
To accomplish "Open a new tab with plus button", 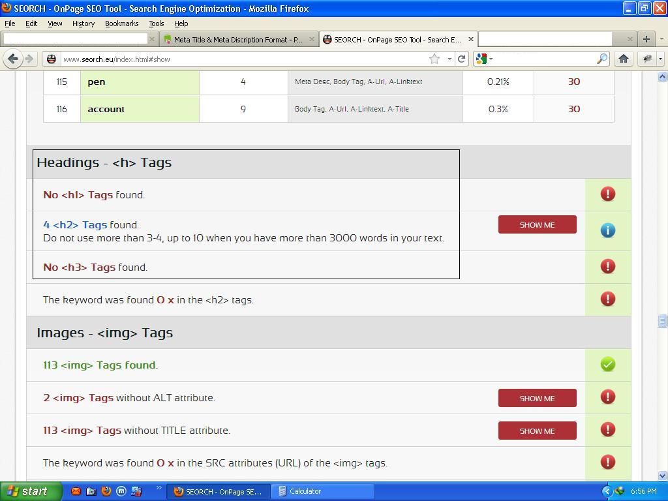I will (646, 39).
